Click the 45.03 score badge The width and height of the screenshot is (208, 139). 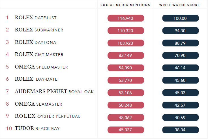(180, 93)
